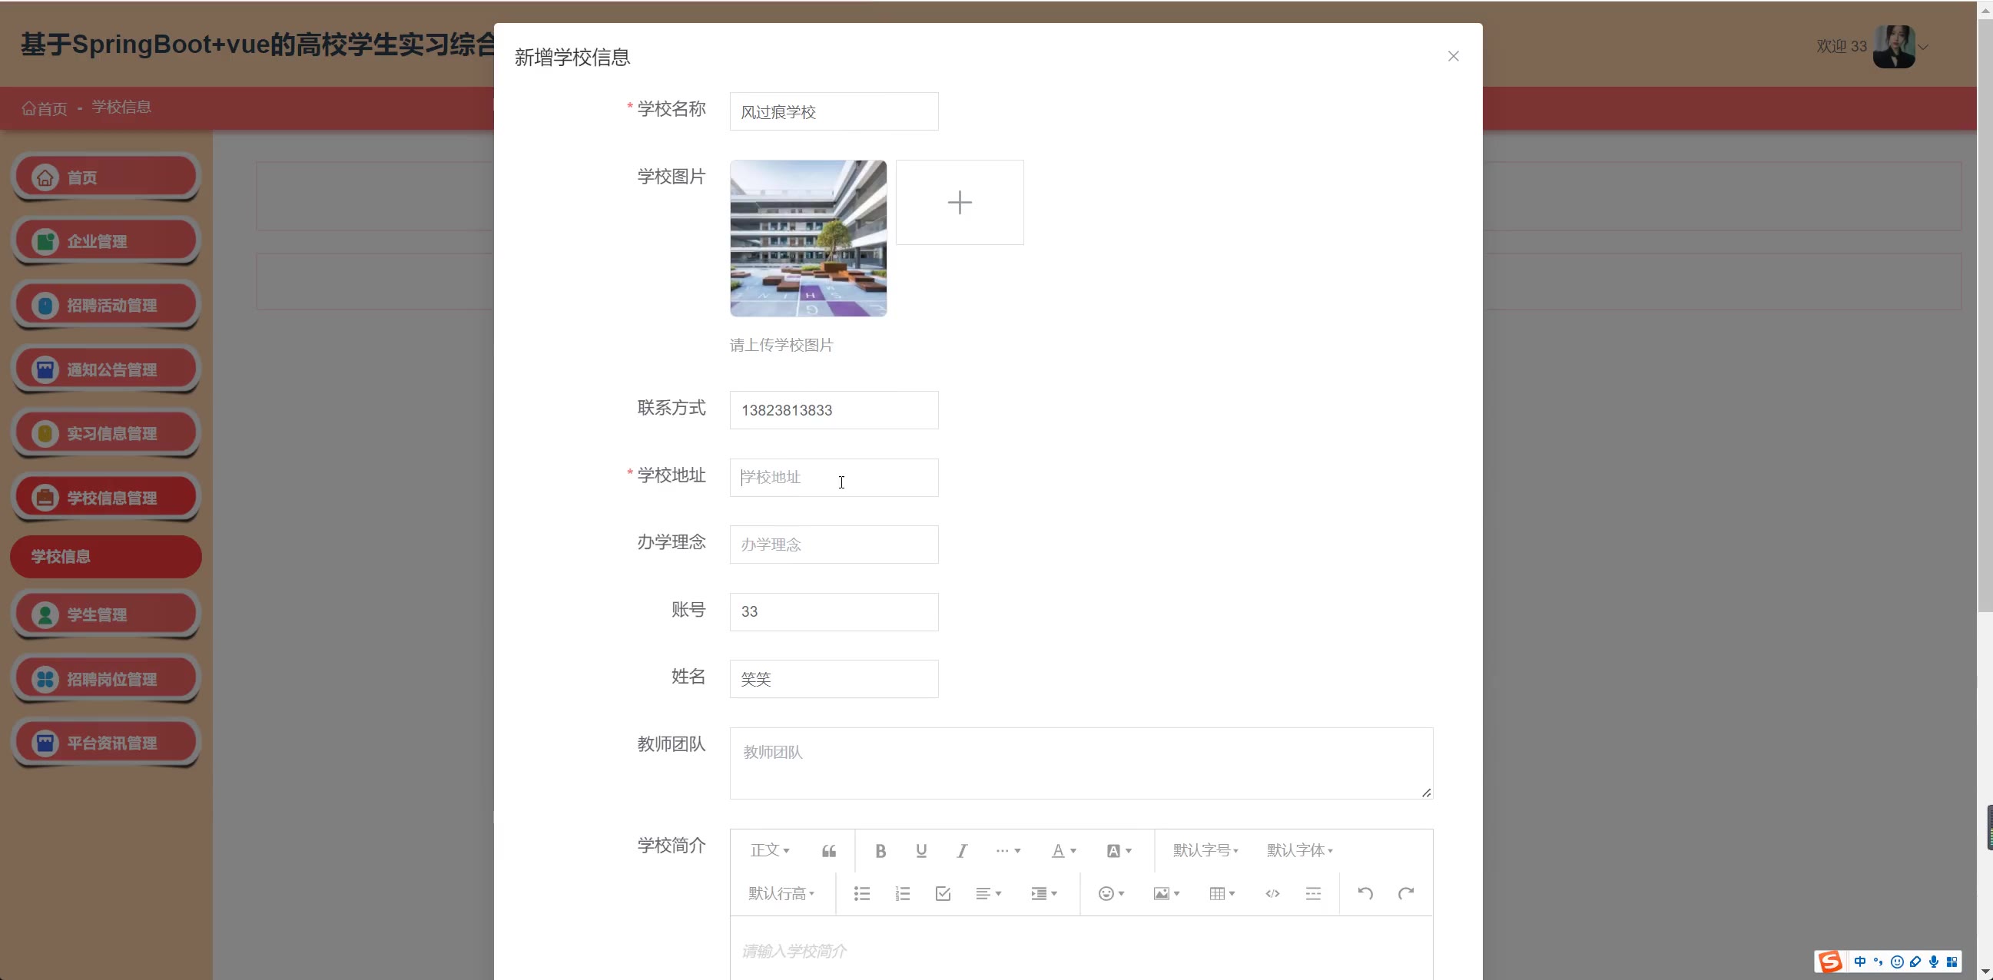This screenshot has height=980, width=1993.
Task: Expand the 默认字体 font family dropdown
Action: pyautogui.click(x=1299, y=851)
